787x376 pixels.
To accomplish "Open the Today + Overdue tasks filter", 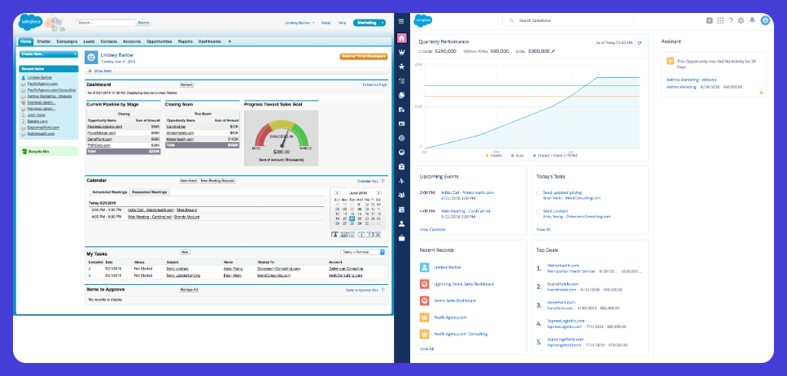I will coord(362,252).
